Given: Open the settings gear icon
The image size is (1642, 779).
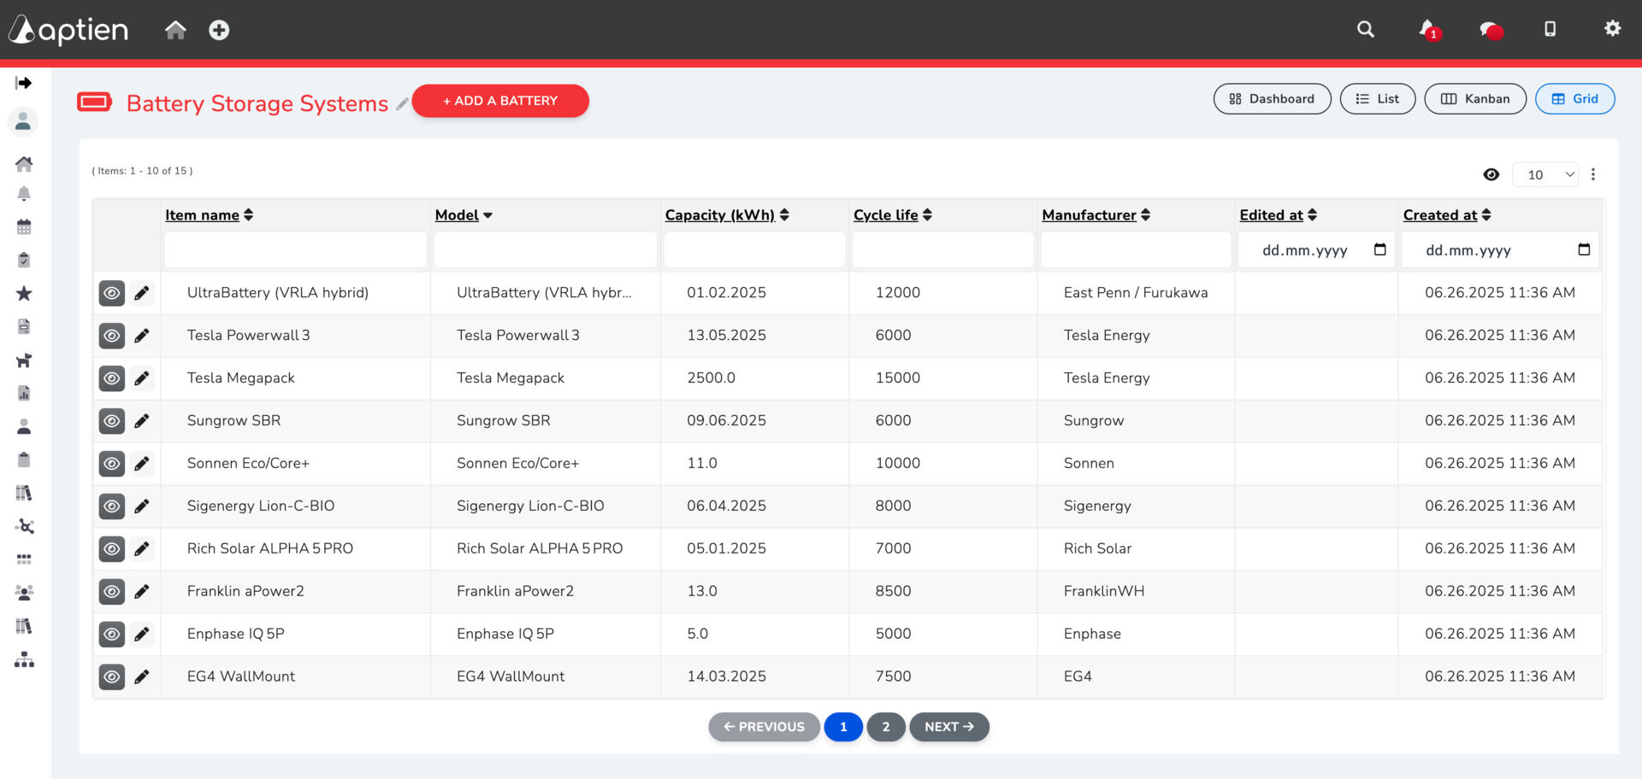Looking at the screenshot, I should tap(1612, 28).
